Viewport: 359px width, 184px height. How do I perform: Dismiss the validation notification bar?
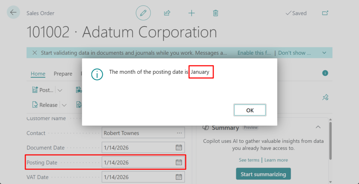[x=35, y=53]
